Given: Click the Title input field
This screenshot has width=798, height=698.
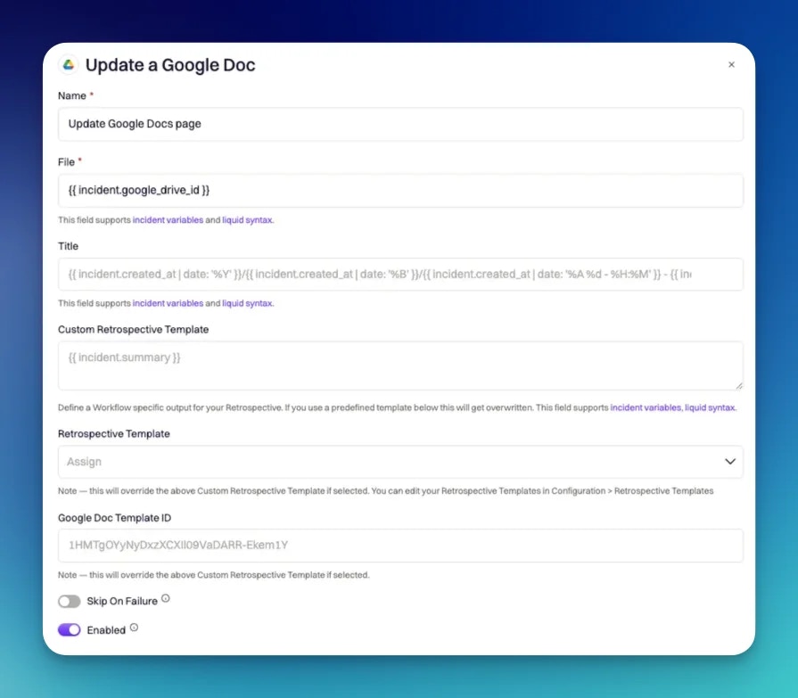Looking at the screenshot, I should pos(400,275).
